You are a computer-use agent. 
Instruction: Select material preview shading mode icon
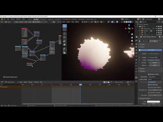(129, 22)
